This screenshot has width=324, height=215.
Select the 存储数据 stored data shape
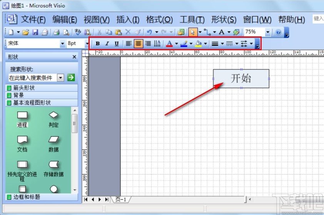tap(53, 169)
